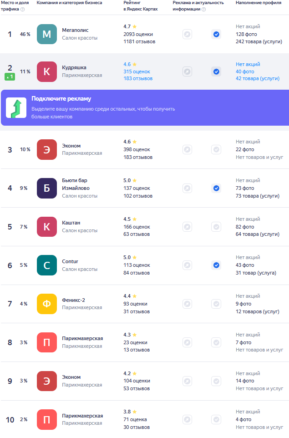The height and width of the screenshot is (438, 289).
Task: Click the Бьюти бар Измайлово name
Action: point(76,184)
